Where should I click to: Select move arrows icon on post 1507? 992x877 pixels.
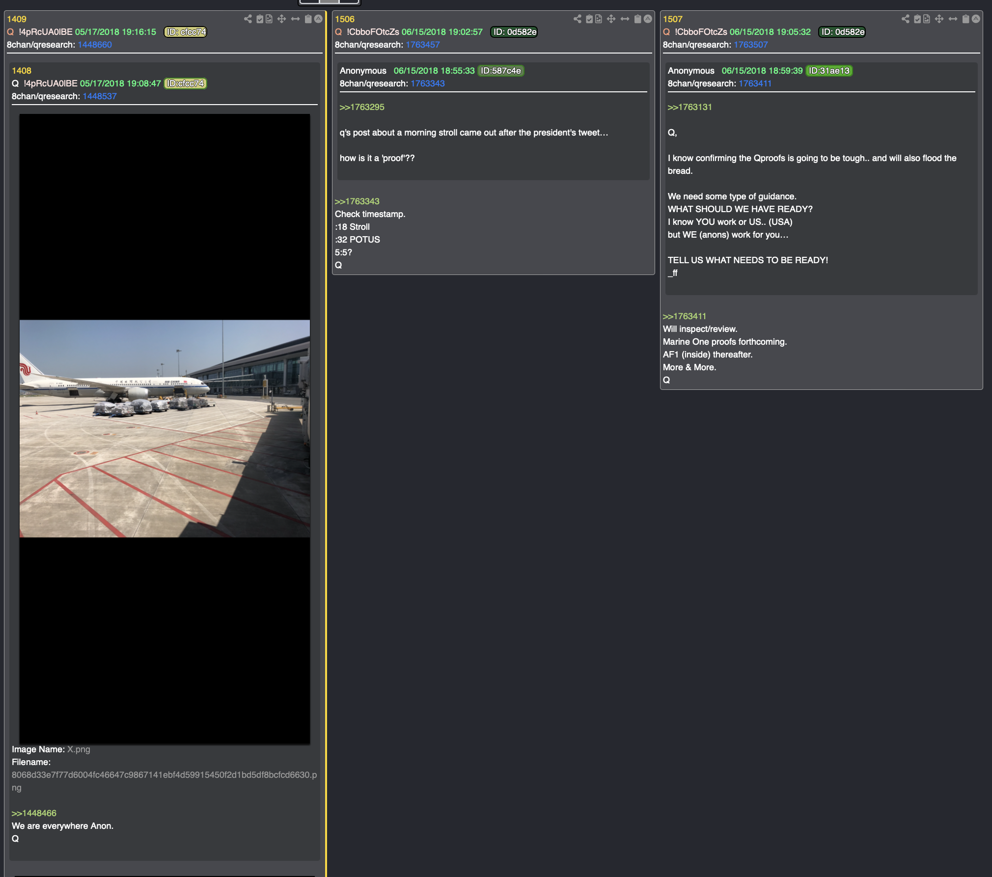[939, 19]
